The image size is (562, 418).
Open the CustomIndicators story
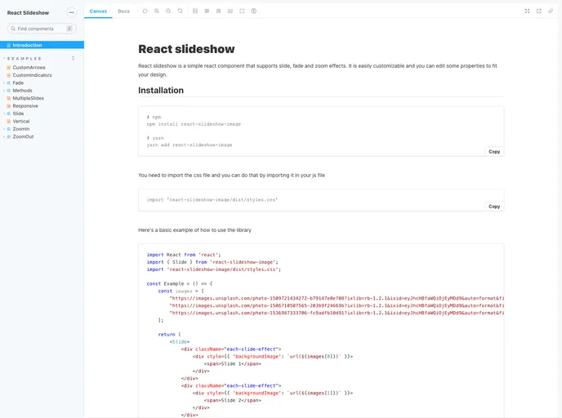(32, 75)
